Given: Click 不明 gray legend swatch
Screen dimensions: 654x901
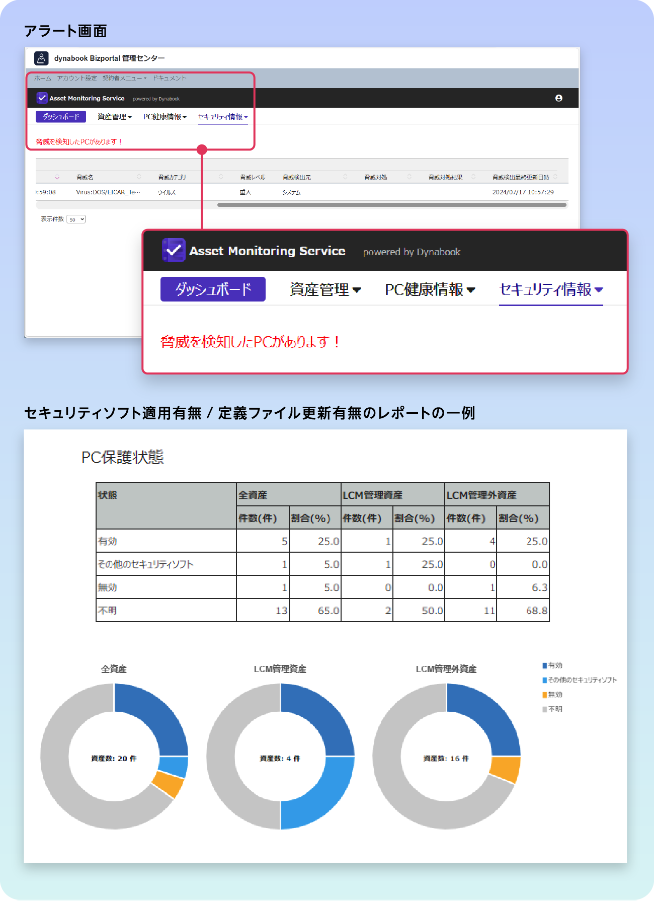Looking at the screenshot, I should [544, 709].
